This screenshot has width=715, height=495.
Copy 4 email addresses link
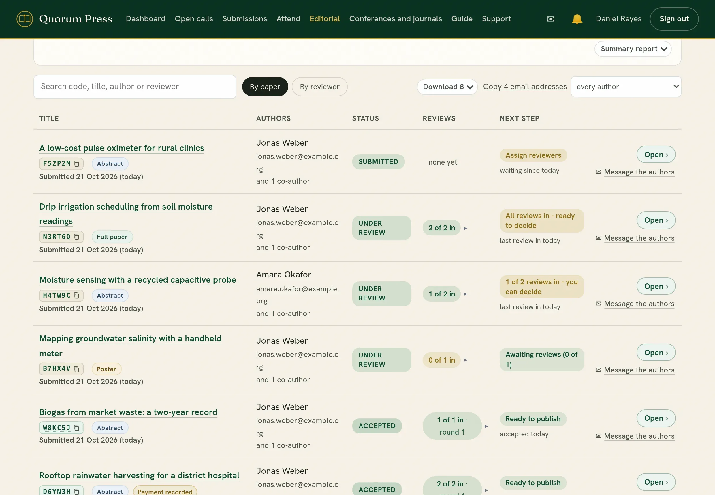(525, 87)
